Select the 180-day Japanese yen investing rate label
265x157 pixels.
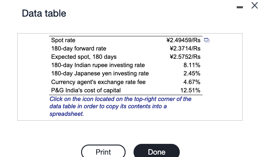pos(100,73)
